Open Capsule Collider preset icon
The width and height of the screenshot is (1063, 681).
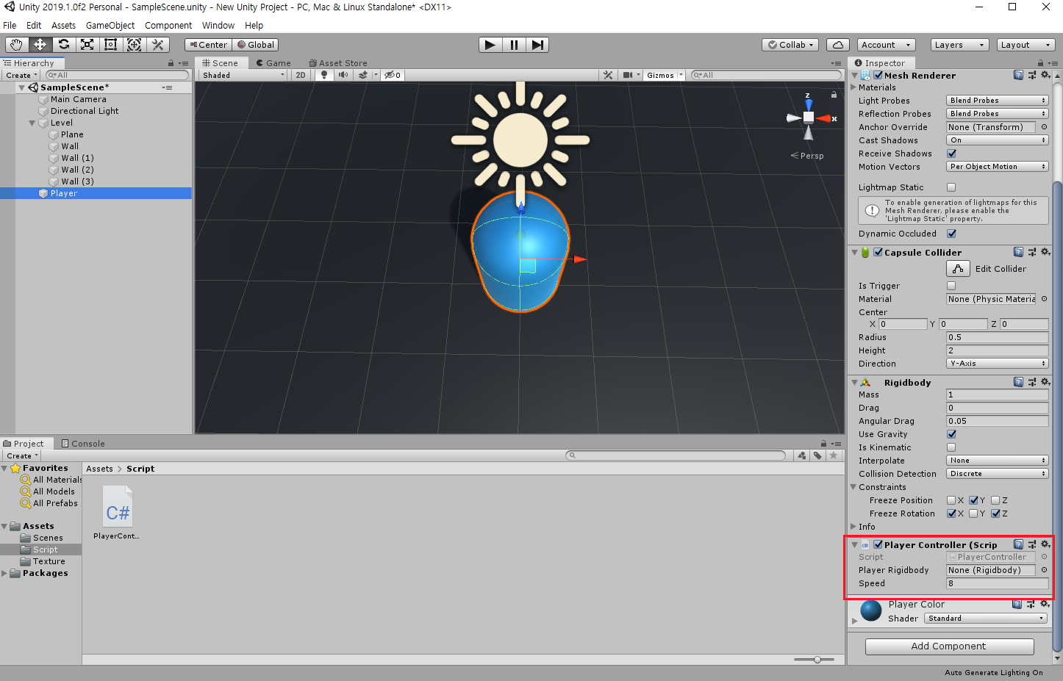[1032, 252]
